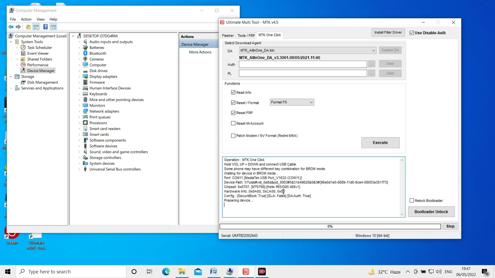Click the Cortana circle icon
The image size is (495, 278).
134,271
